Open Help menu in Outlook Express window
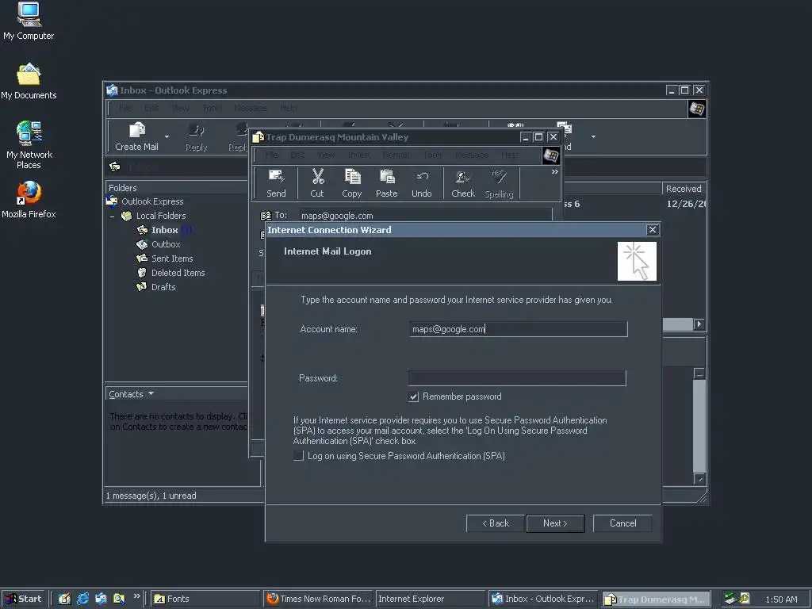Image resolution: width=812 pixels, height=609 pixels. 289,108
